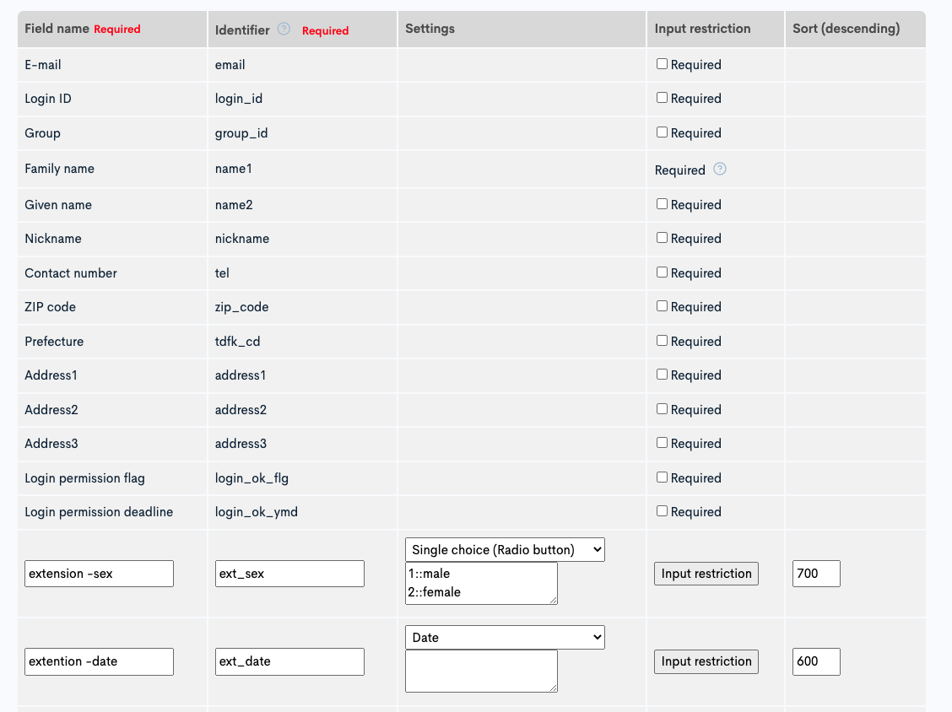Enable Required for Login permission deadline
Viewport: 952px width, 712px height.
tap(663, 511)
